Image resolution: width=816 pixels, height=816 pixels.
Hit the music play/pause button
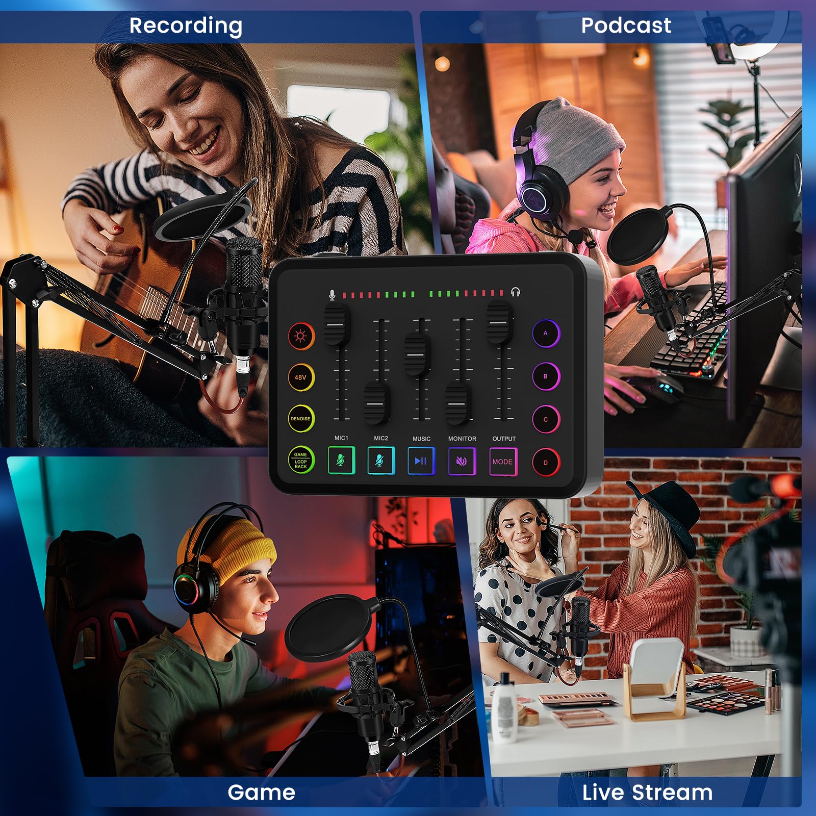[x=421, y=461]
